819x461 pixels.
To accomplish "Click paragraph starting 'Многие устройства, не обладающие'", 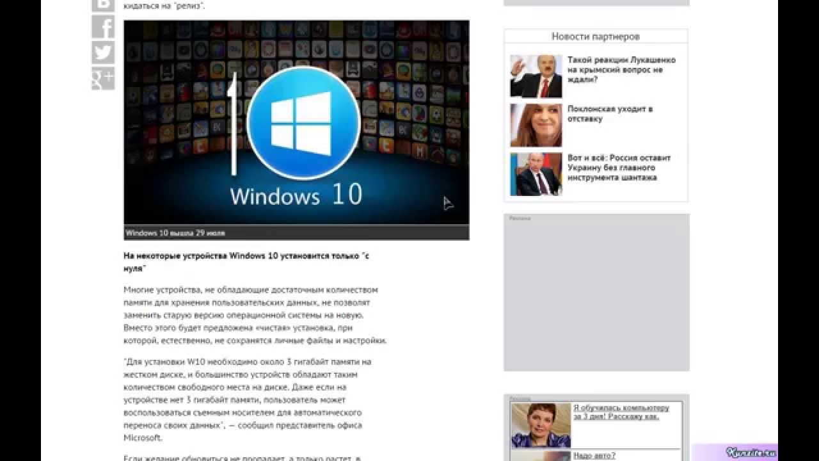I will point(255,315).
